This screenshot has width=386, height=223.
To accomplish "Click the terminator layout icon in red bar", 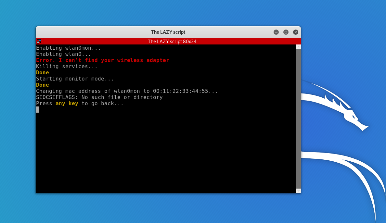I will coord(39,41).
